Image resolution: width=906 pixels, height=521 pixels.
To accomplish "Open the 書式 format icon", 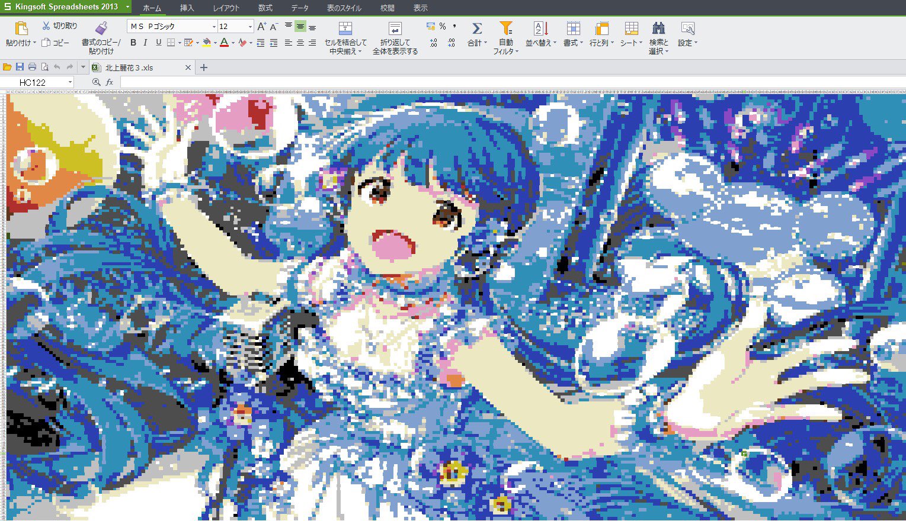I will (573, 28).
